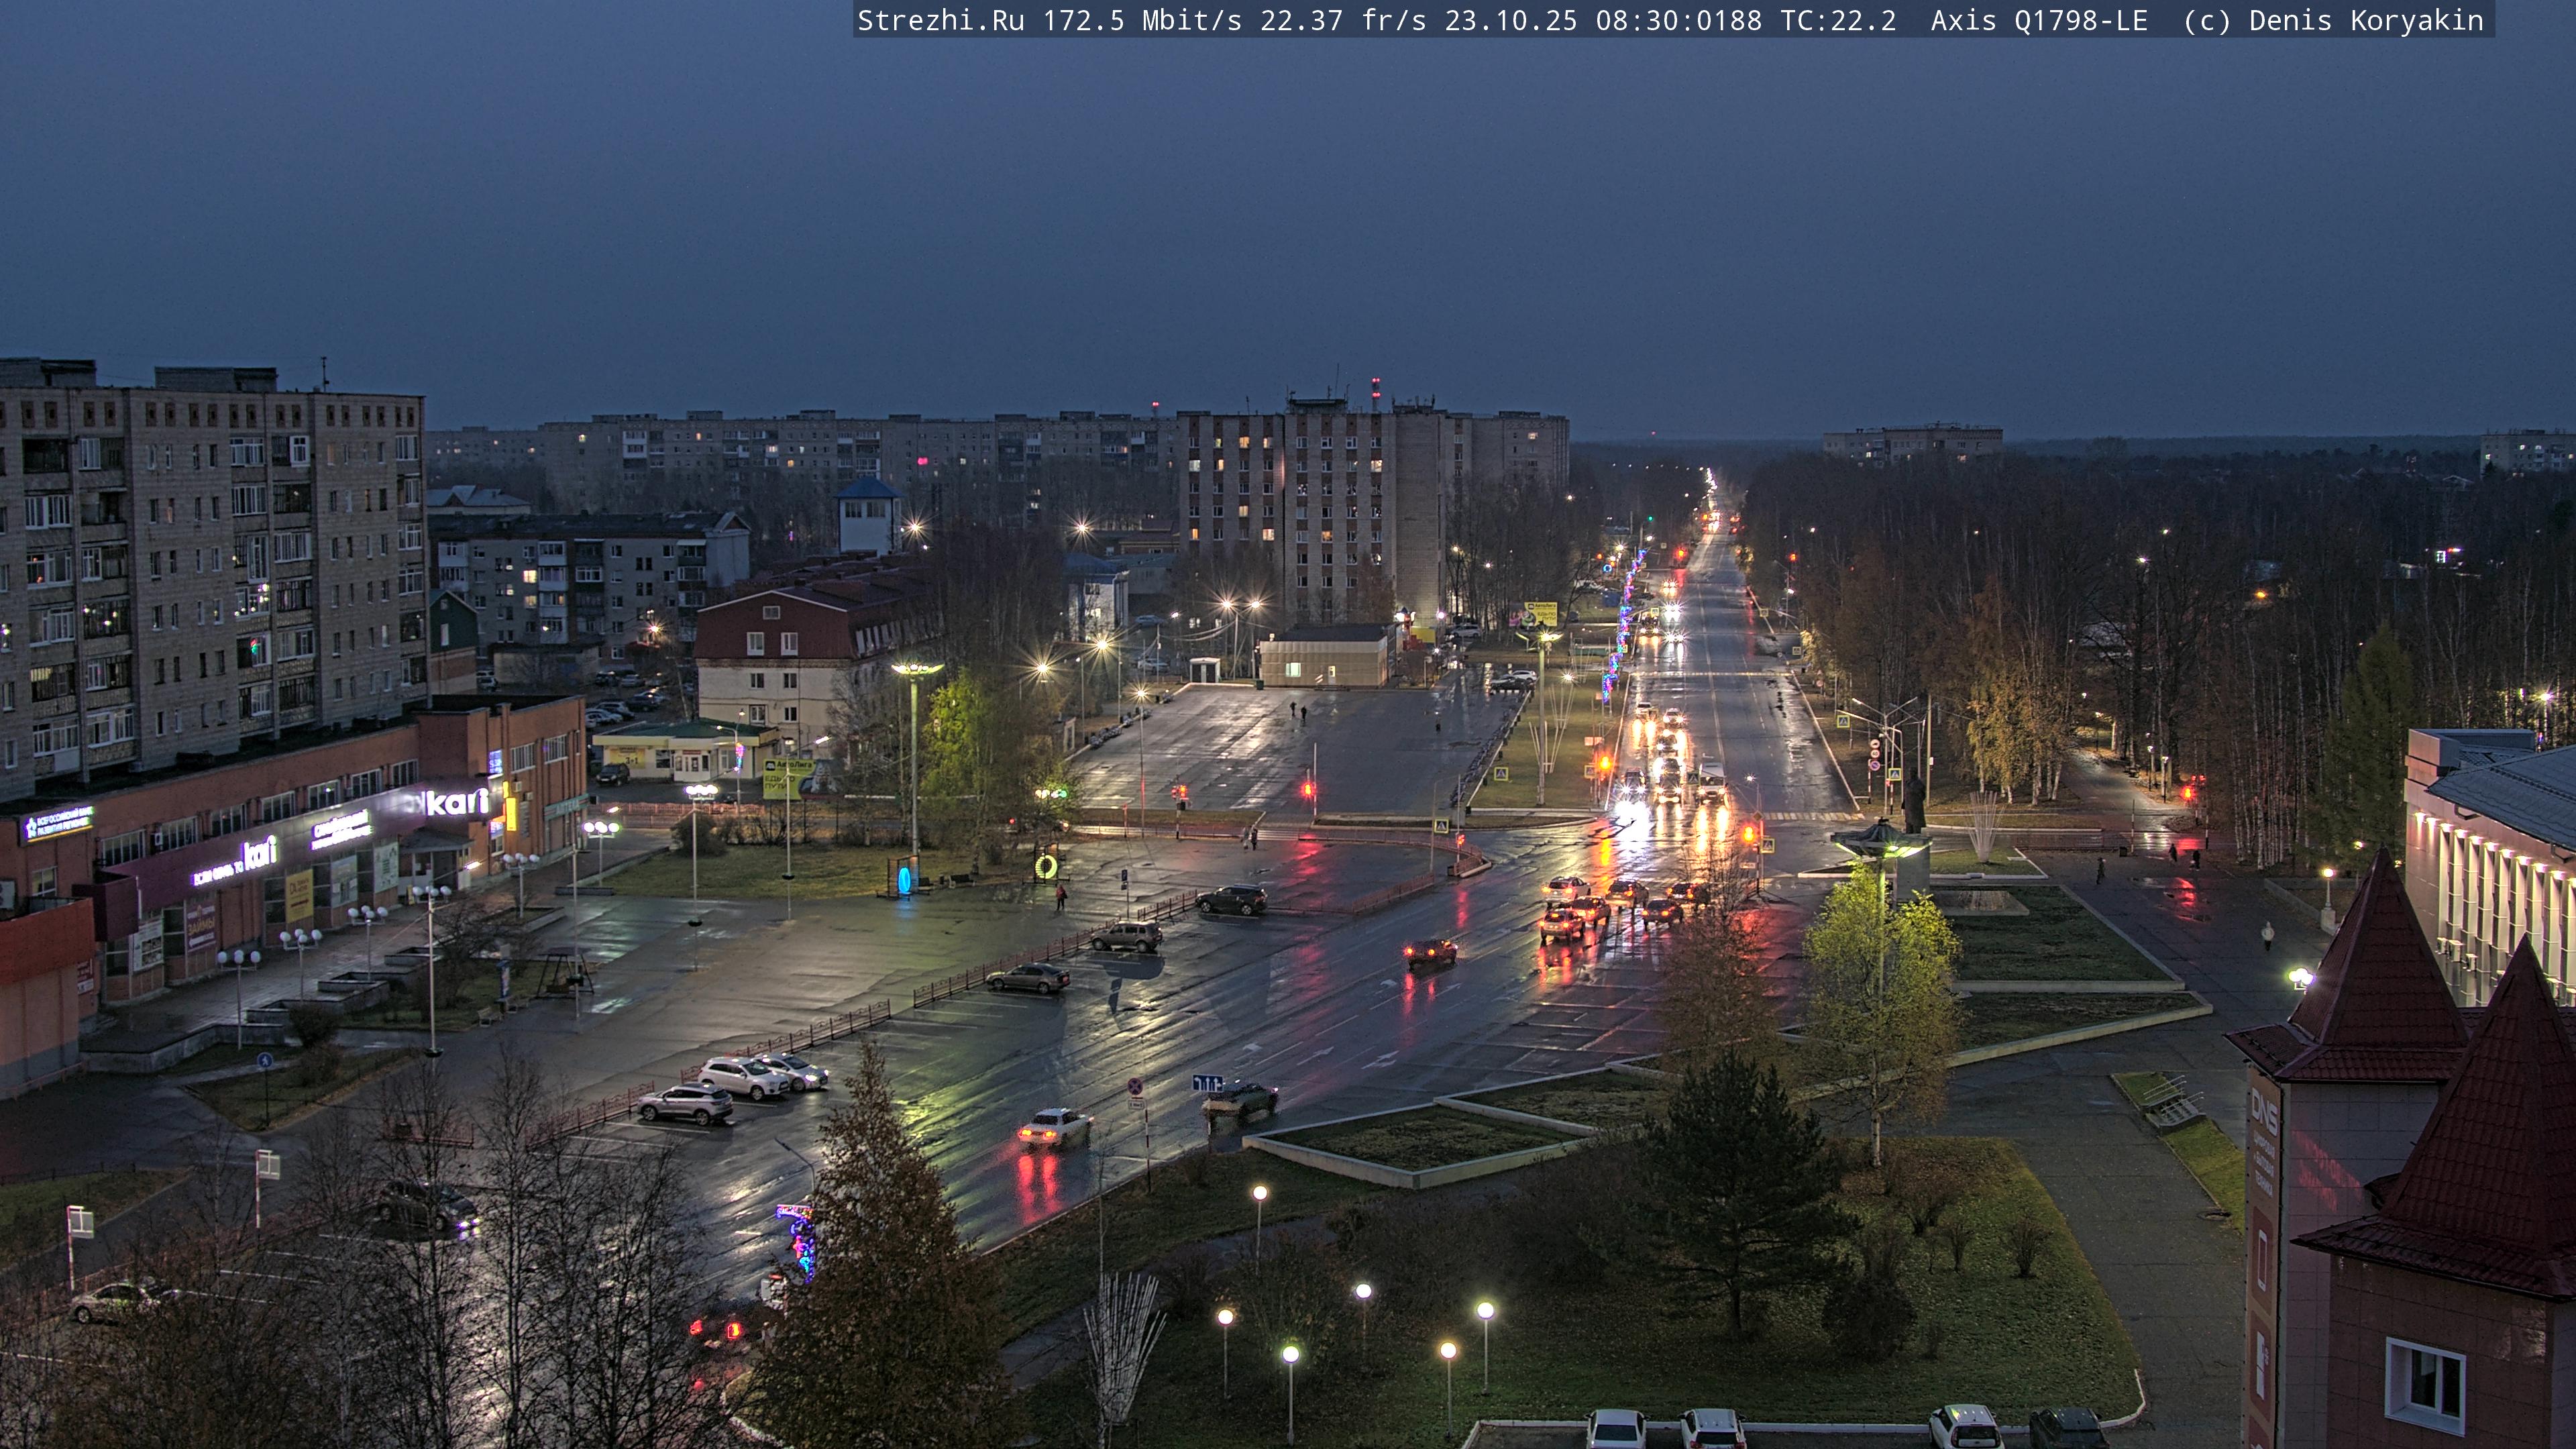Click the large white kari rooftop sign
Screen dimensions: 2576x1449
(x=456, y=801)
